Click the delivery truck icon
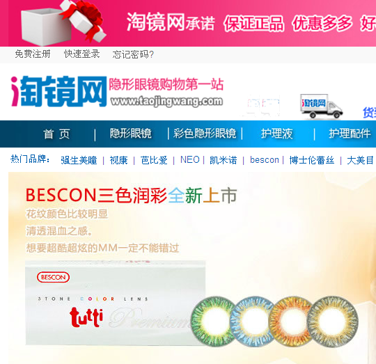 pos(321,106)
